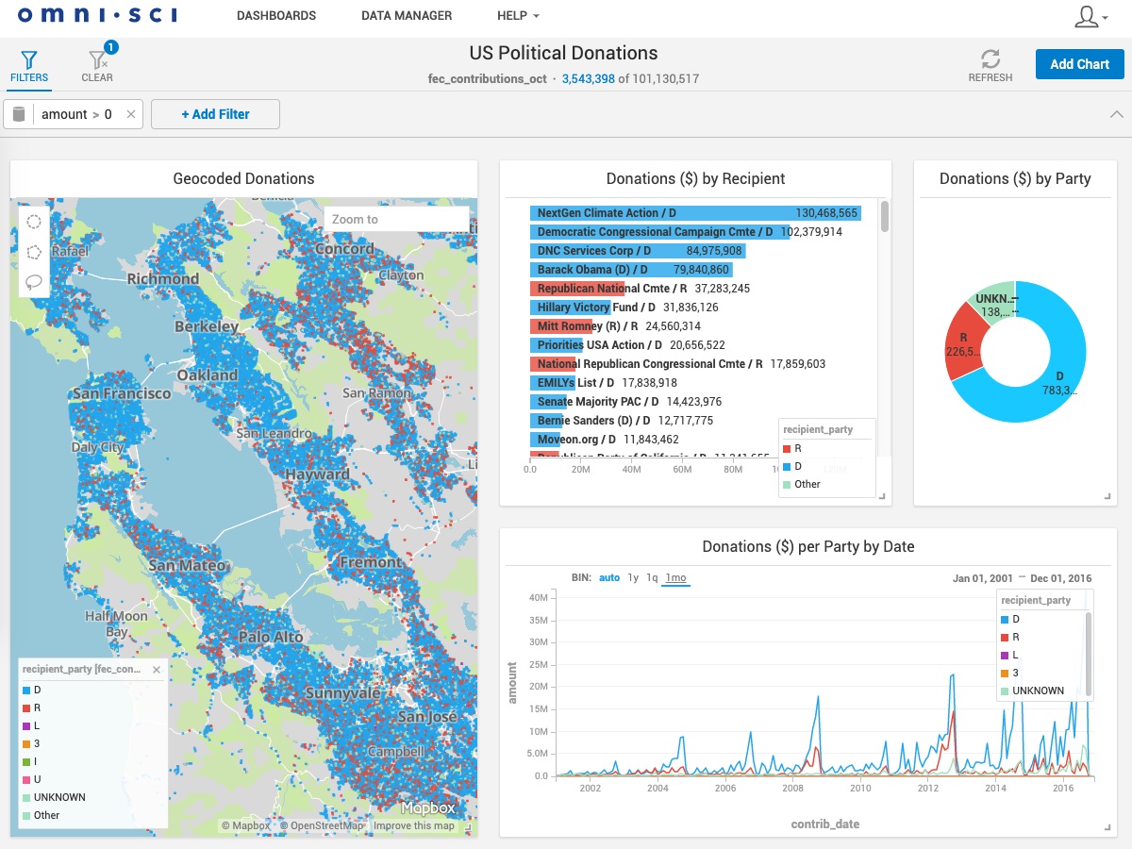Toggle UNKNOWN in time chart legend

tap(1032, 691)
